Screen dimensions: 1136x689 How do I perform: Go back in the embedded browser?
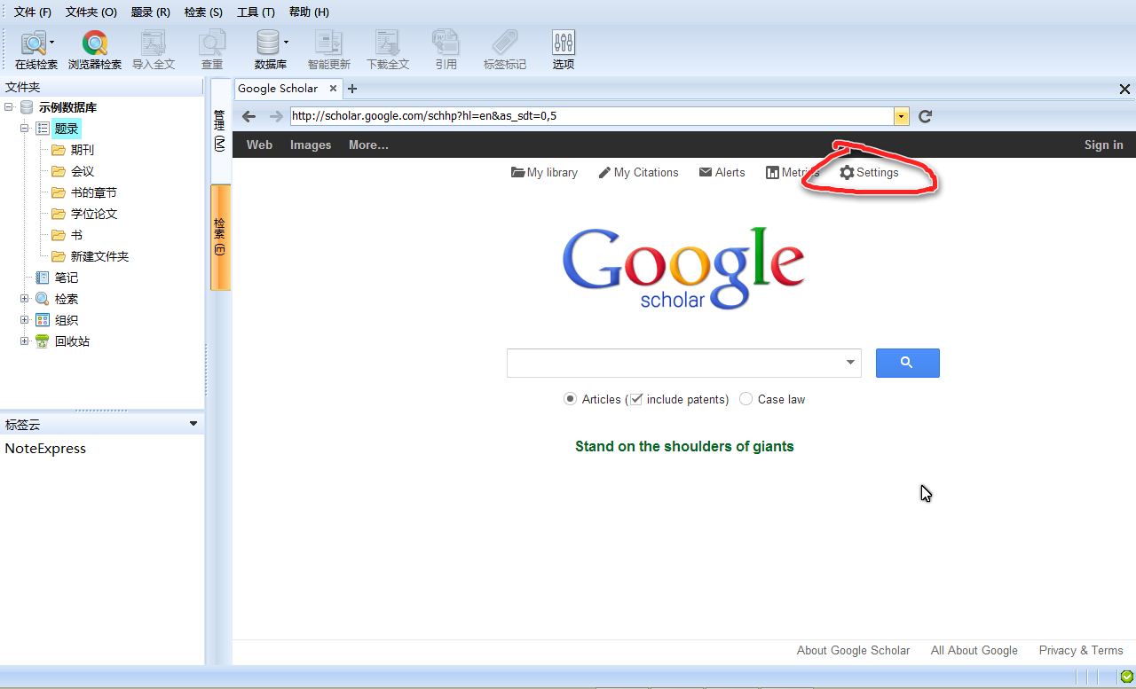[x=249, y=116]
